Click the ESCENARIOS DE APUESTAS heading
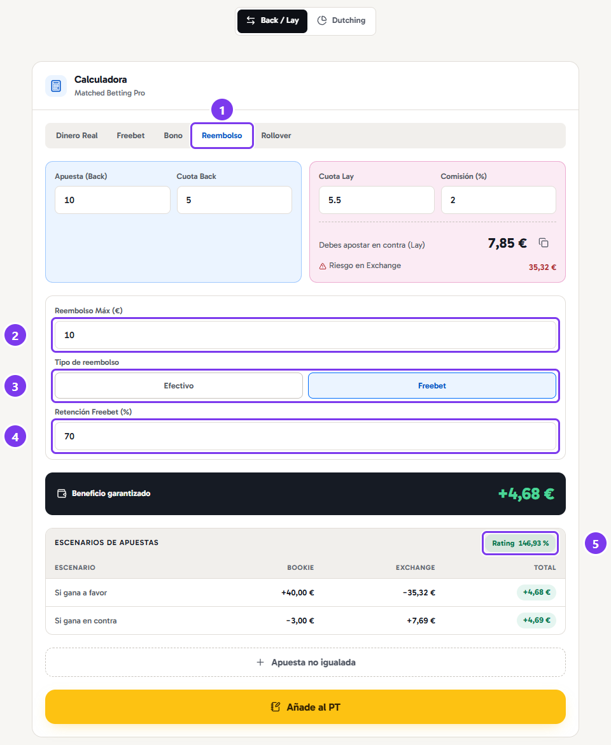The image size is (611, 745). tap(106, 543)
